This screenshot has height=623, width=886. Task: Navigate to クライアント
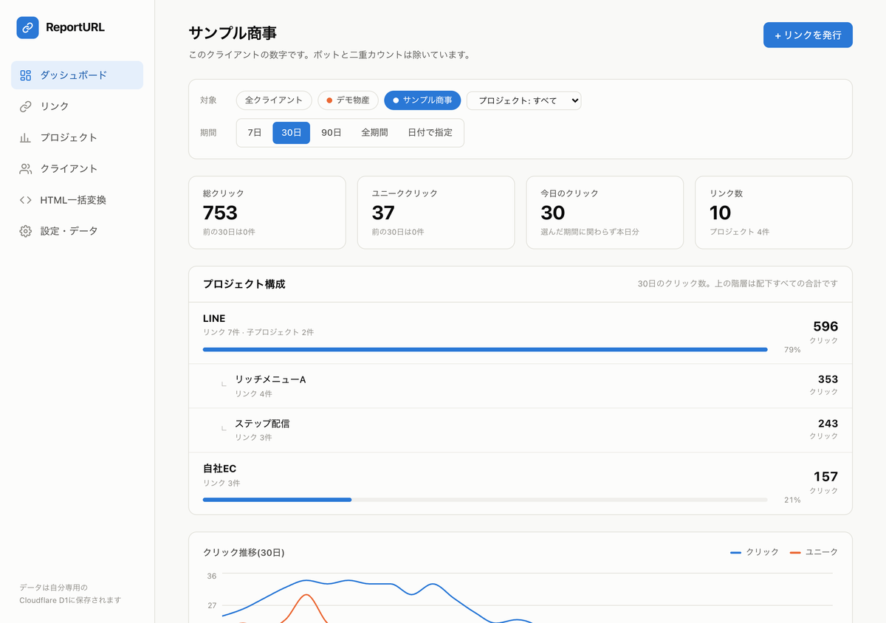point(77,169)
